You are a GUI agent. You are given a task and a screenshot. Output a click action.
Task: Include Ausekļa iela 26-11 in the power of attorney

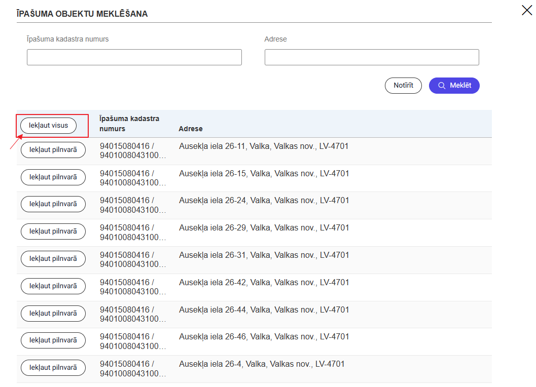coord(53,149)
